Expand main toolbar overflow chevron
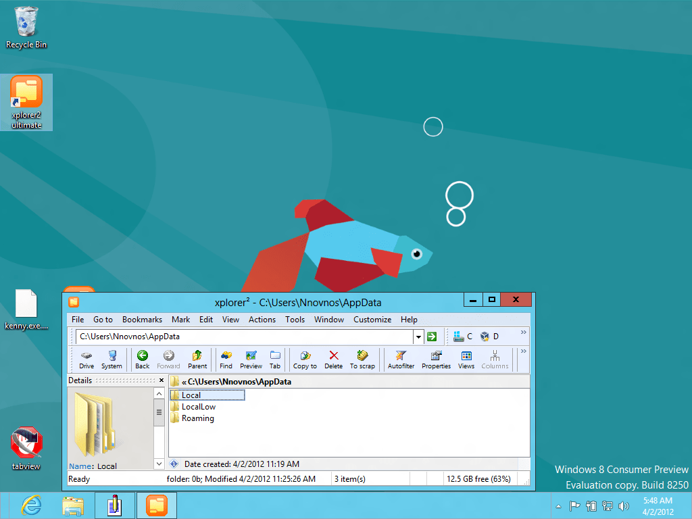Viewport: 692px width, 519px height. tap(524, 351)
